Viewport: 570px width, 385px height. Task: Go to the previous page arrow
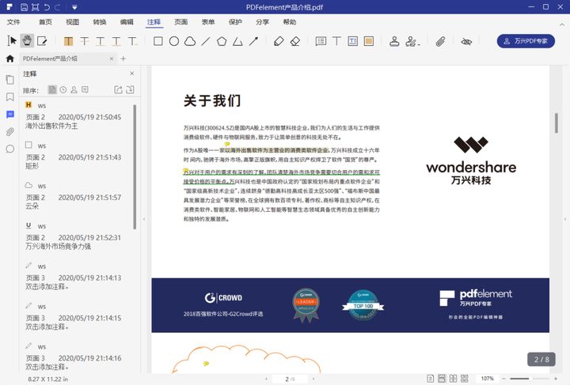click(267, 379)
